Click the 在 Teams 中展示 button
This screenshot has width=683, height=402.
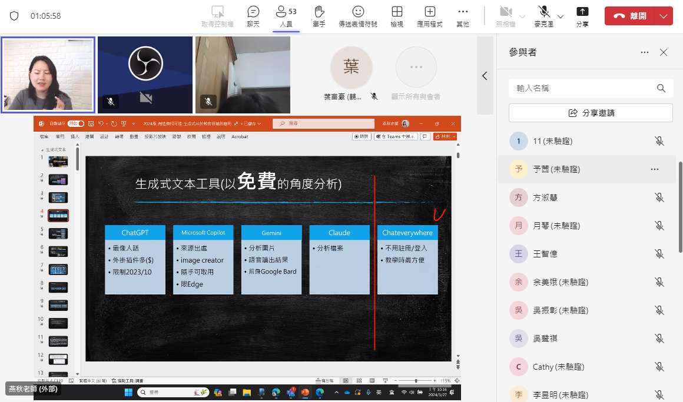pos(396,136)
